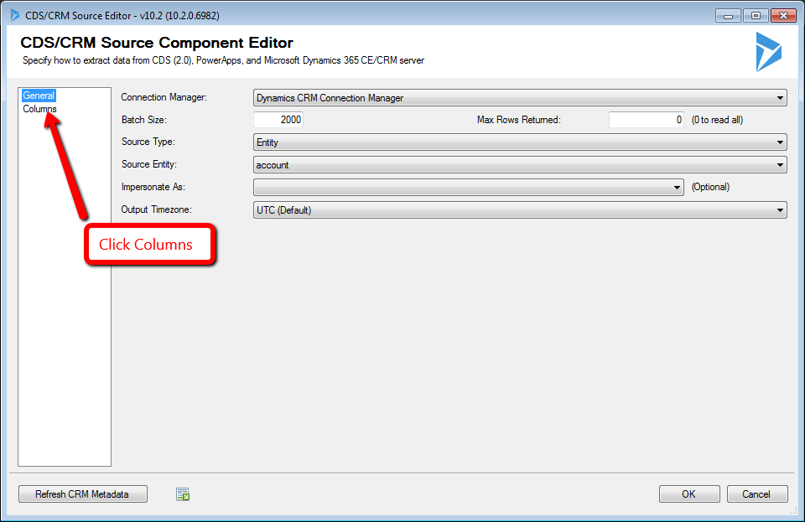Click the Max Rows Returned input field

(x=646, y=120)
